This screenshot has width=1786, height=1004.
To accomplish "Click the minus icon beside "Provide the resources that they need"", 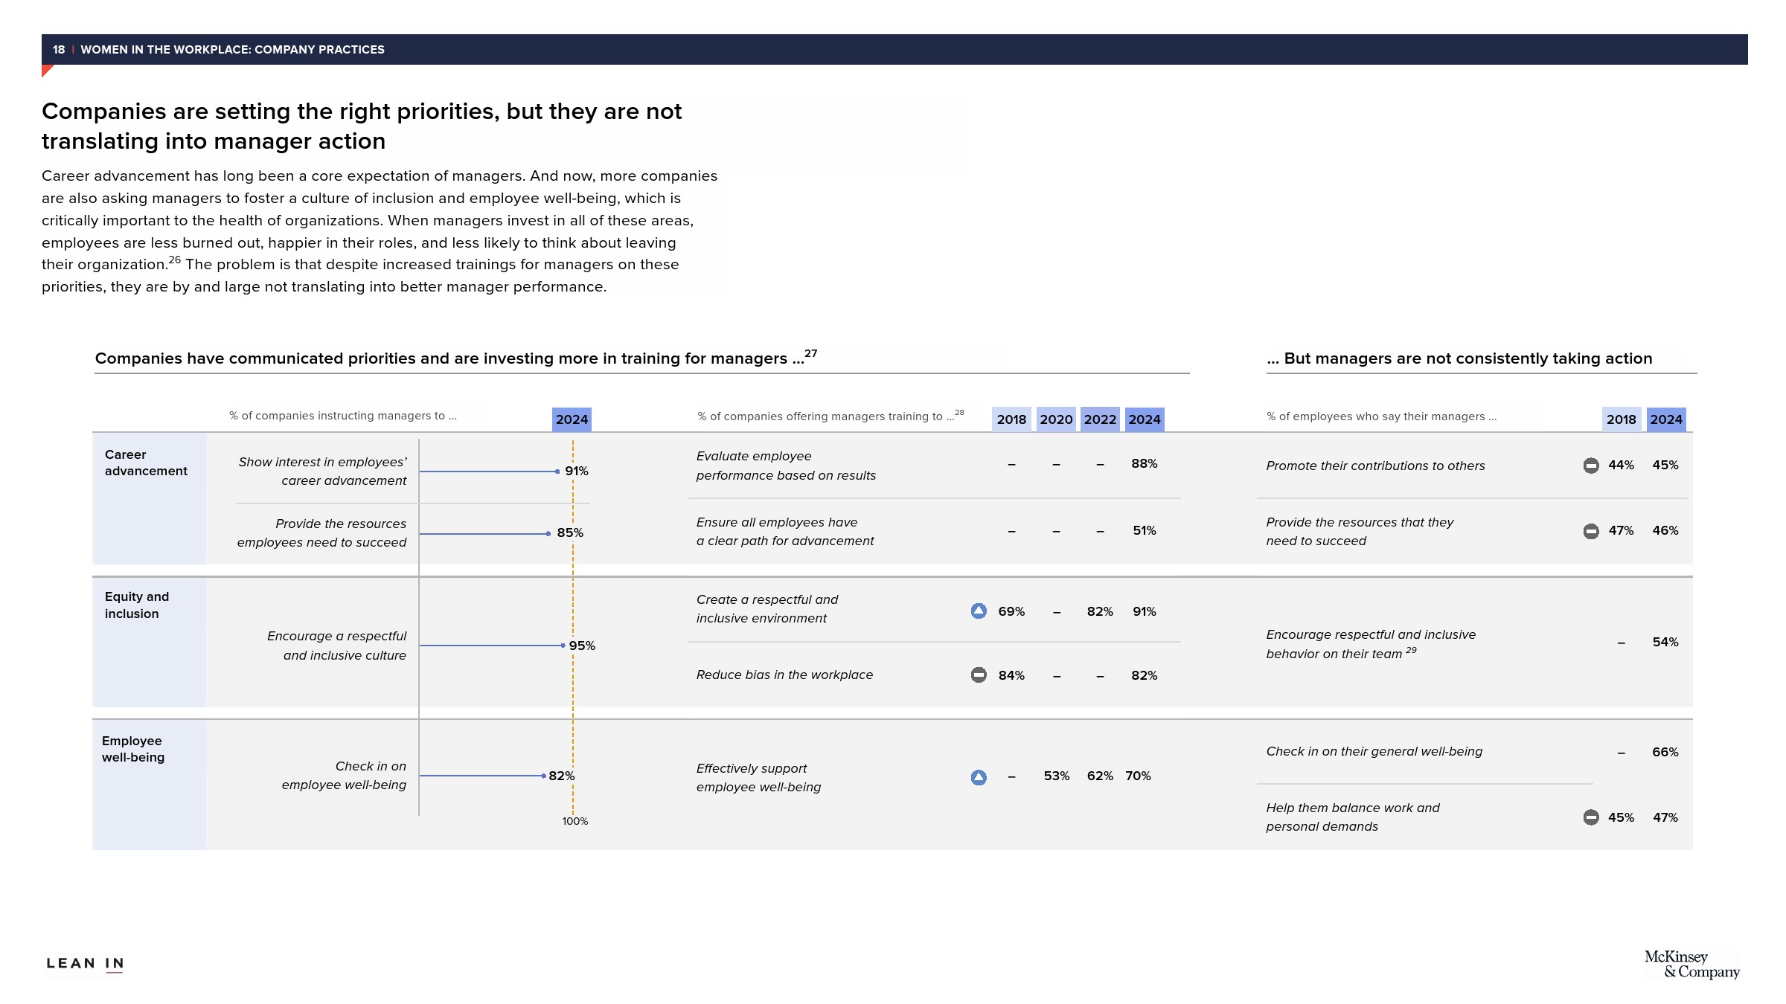I will click(1591, 531).
